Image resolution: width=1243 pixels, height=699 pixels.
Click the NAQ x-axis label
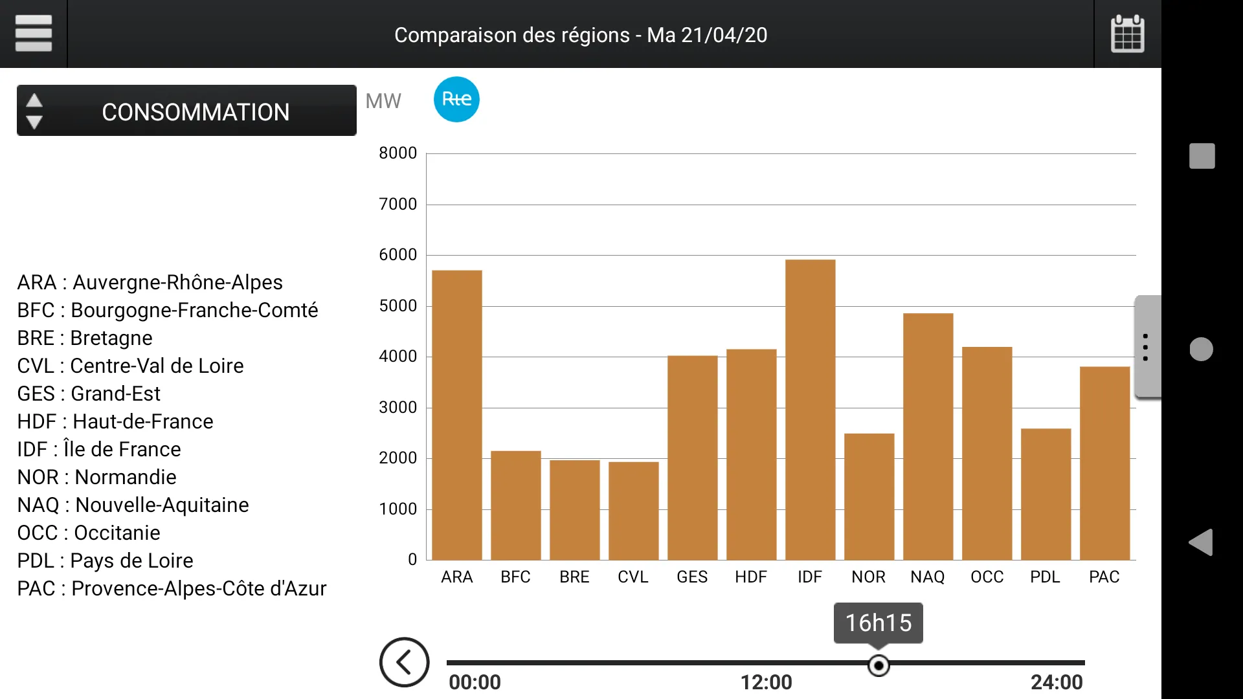pos(928,577)
